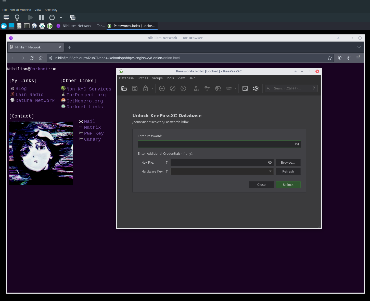Pause the virtual machine
This screenshot has width=370, height=301.
(41, 18)
